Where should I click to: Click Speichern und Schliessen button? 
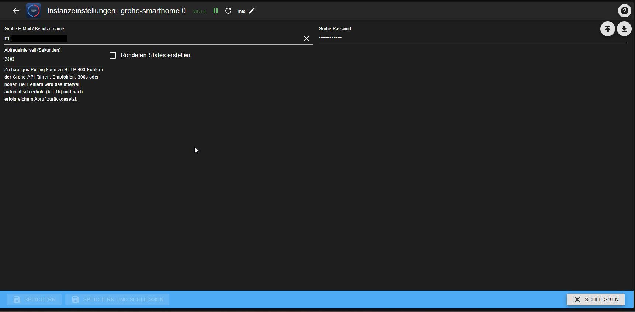click(117, 299)
